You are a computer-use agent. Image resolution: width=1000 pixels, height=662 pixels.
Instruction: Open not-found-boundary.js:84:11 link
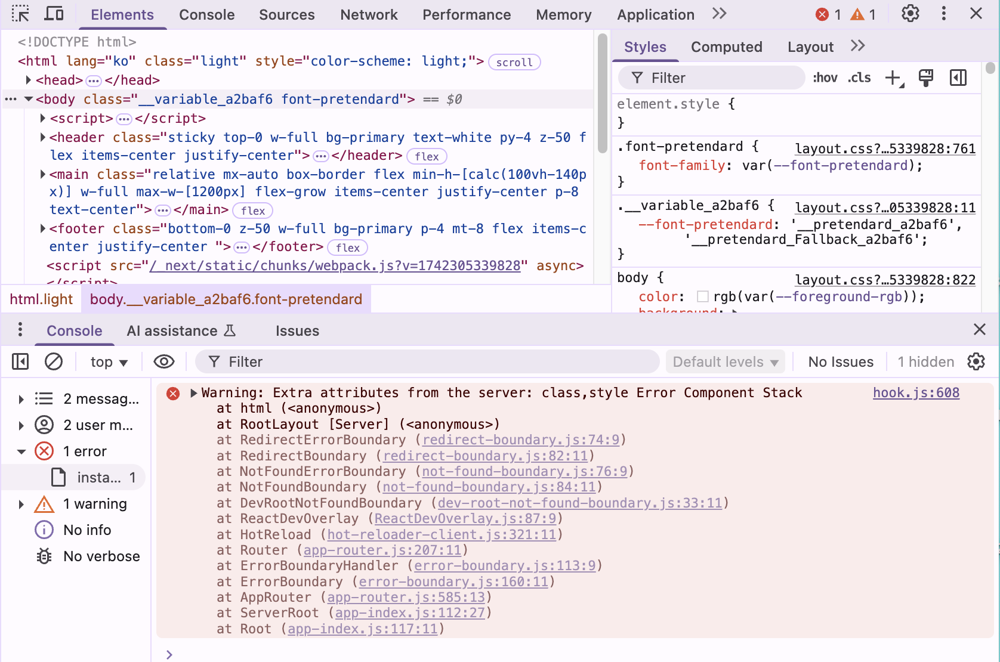pos(489,487)
